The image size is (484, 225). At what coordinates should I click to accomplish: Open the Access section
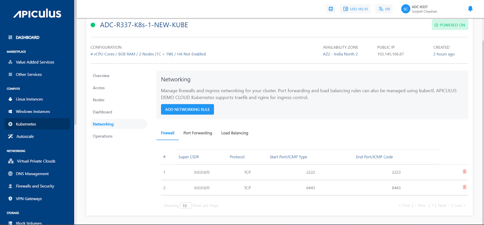[99, 88]
